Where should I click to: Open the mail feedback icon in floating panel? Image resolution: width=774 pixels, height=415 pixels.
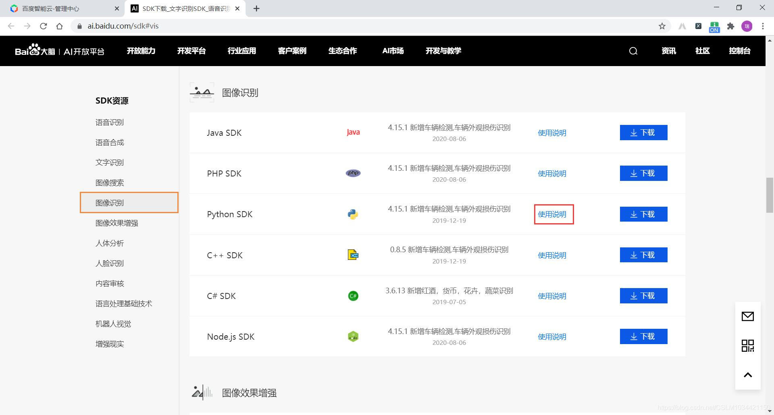click(x=748, y=316)
